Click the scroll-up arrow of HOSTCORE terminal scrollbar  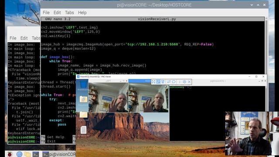(266, 18)
